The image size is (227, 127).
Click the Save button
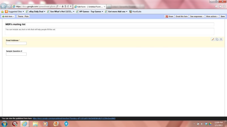pos(223,16)
